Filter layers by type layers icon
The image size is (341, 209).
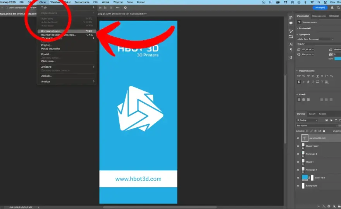[336, 120]
